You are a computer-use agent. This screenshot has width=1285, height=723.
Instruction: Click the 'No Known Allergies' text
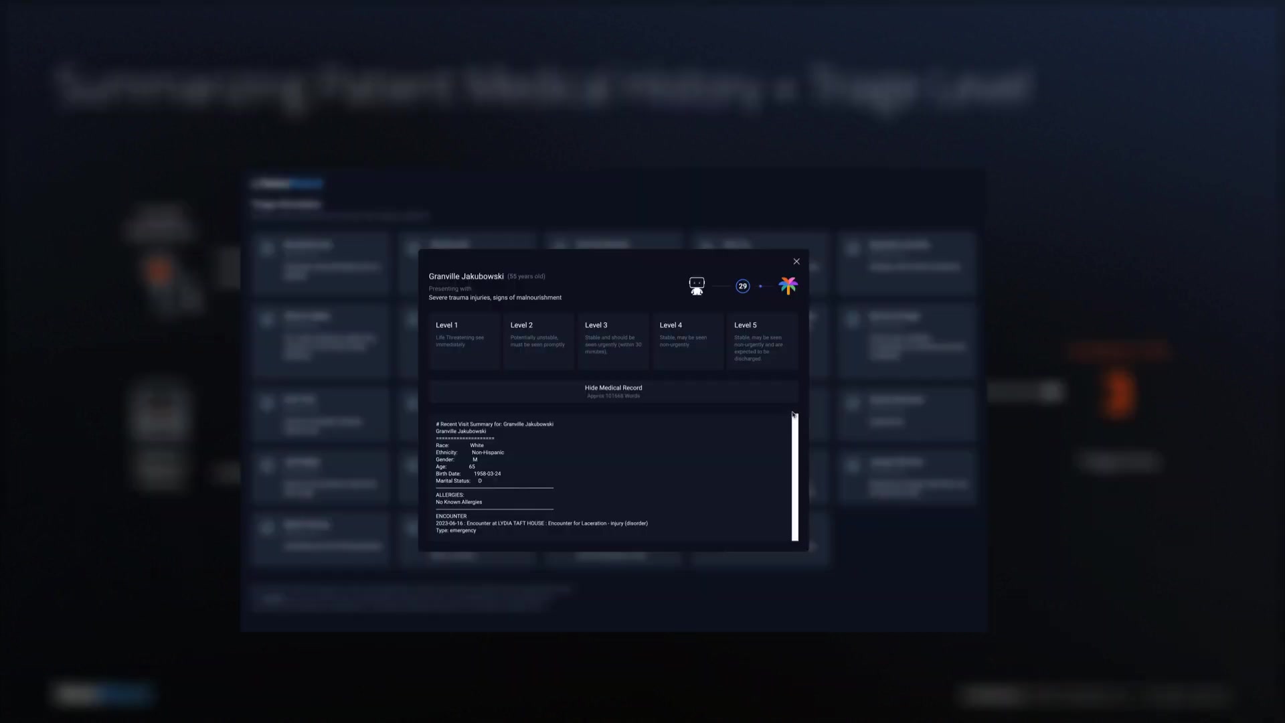coord(459,502)
